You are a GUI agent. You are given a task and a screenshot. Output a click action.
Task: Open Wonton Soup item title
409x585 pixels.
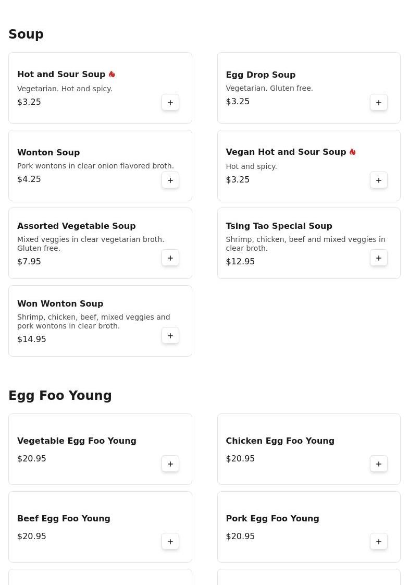(48, 152)
